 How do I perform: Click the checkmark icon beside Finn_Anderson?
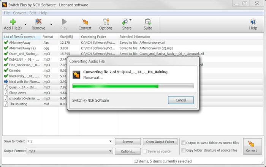pyautogui.click(x=6, y=65)
